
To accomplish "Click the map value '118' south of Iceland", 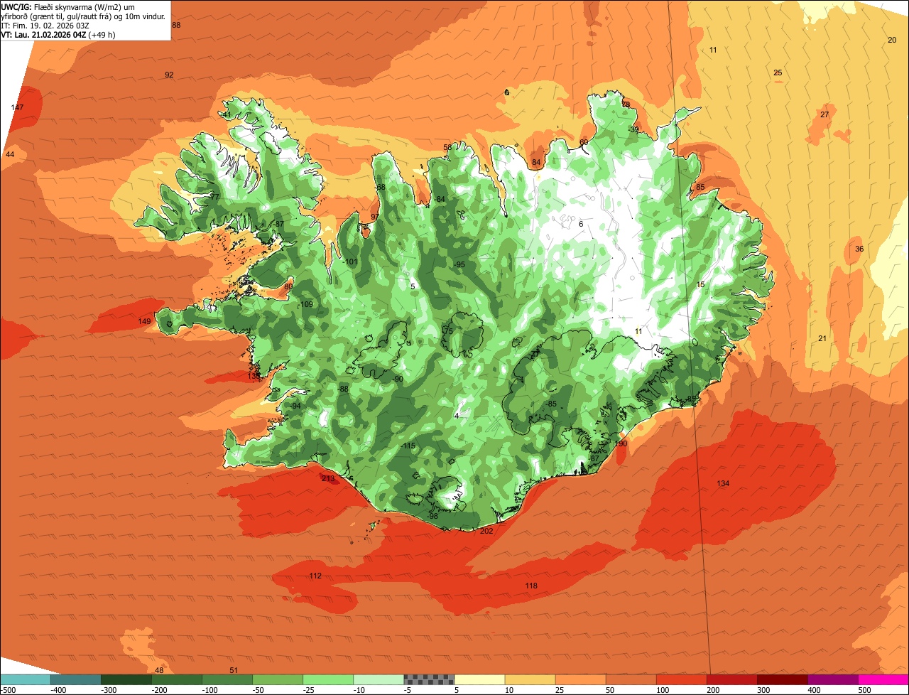I will coord(531,586).
